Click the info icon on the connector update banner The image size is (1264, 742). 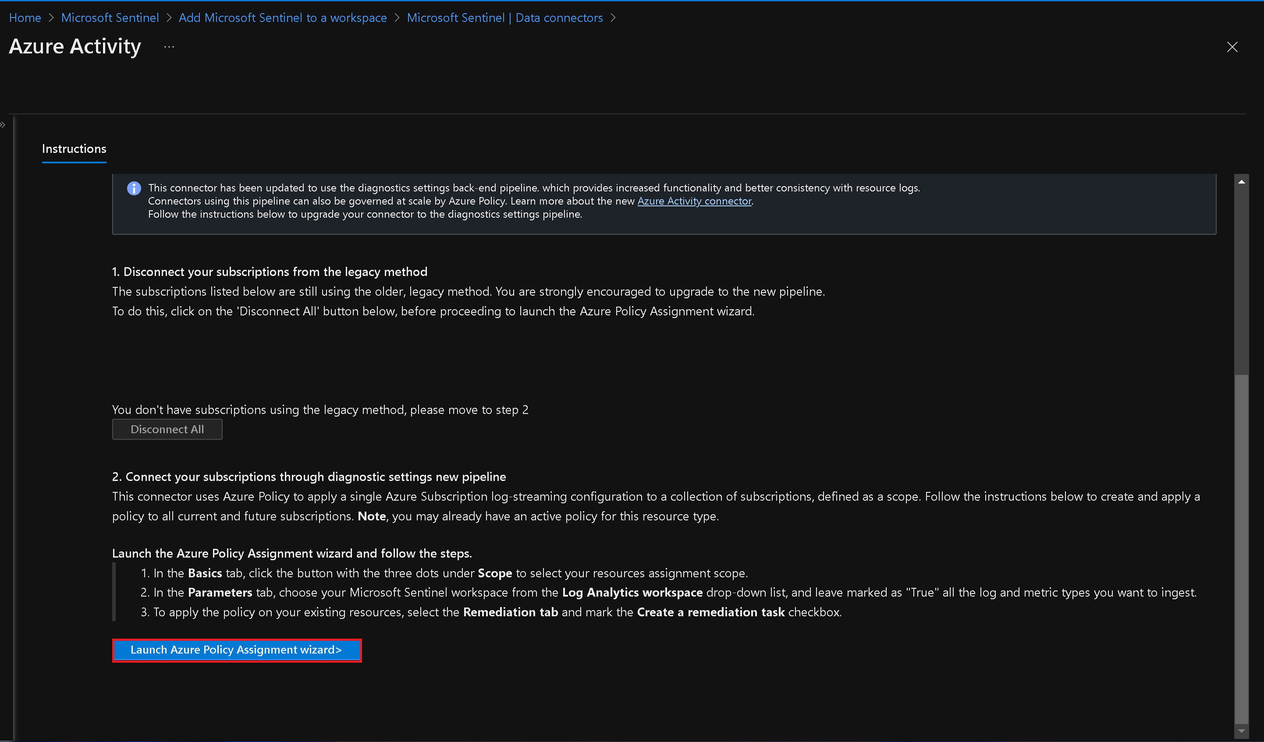point(133,188)
